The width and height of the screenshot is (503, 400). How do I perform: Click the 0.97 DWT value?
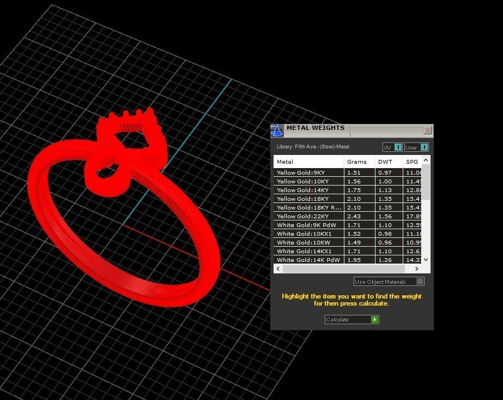click(x=385, y=172)
